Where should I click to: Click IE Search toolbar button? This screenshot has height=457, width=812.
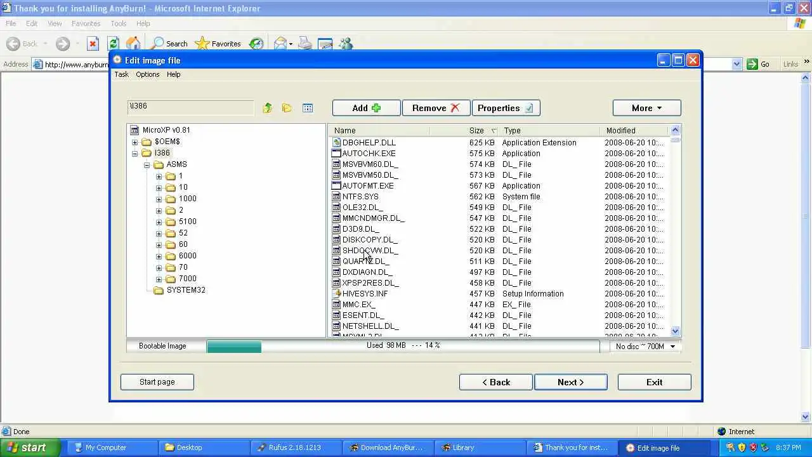click(x=169, y=43)
